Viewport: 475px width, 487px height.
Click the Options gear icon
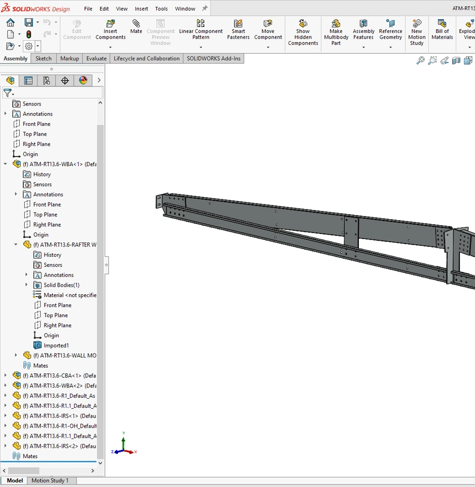(x=28, y=46)
